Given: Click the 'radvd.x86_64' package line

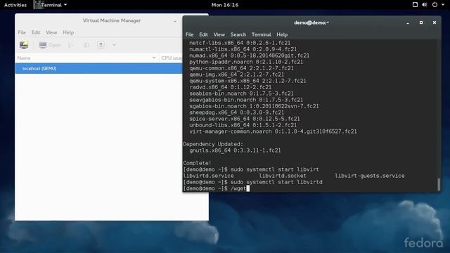Looking at the screenshot, I should (230, 87).
